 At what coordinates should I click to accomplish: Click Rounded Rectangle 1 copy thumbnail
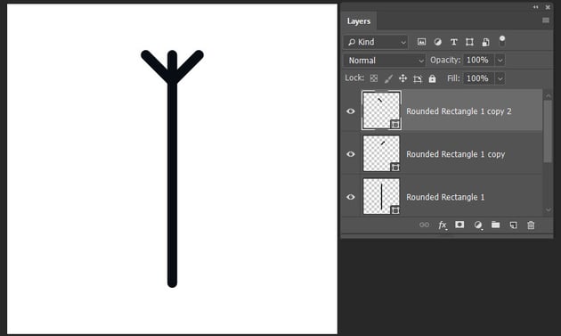click(381, 153)
